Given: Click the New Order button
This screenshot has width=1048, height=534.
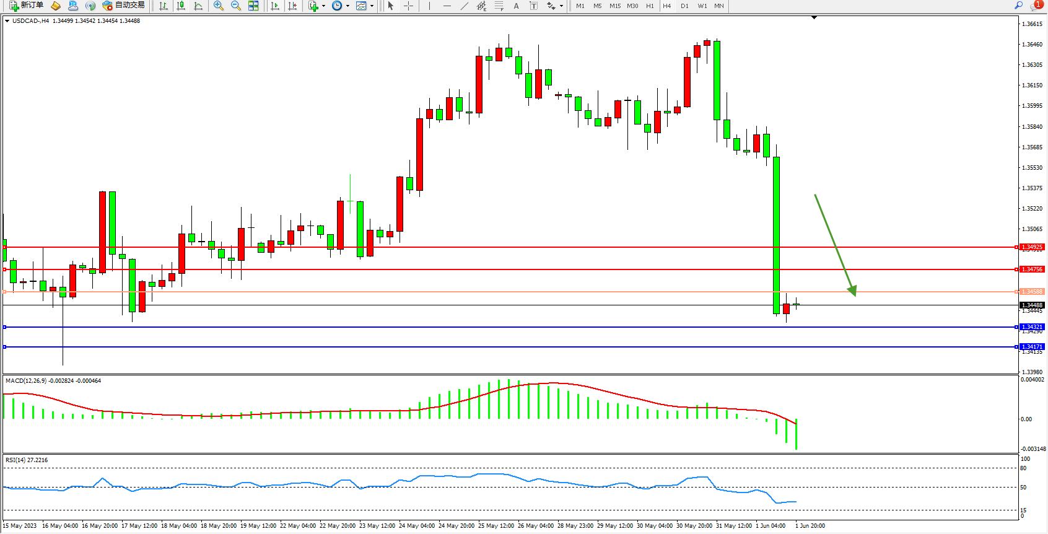Looking at the screenshot, I should [26, 6].
